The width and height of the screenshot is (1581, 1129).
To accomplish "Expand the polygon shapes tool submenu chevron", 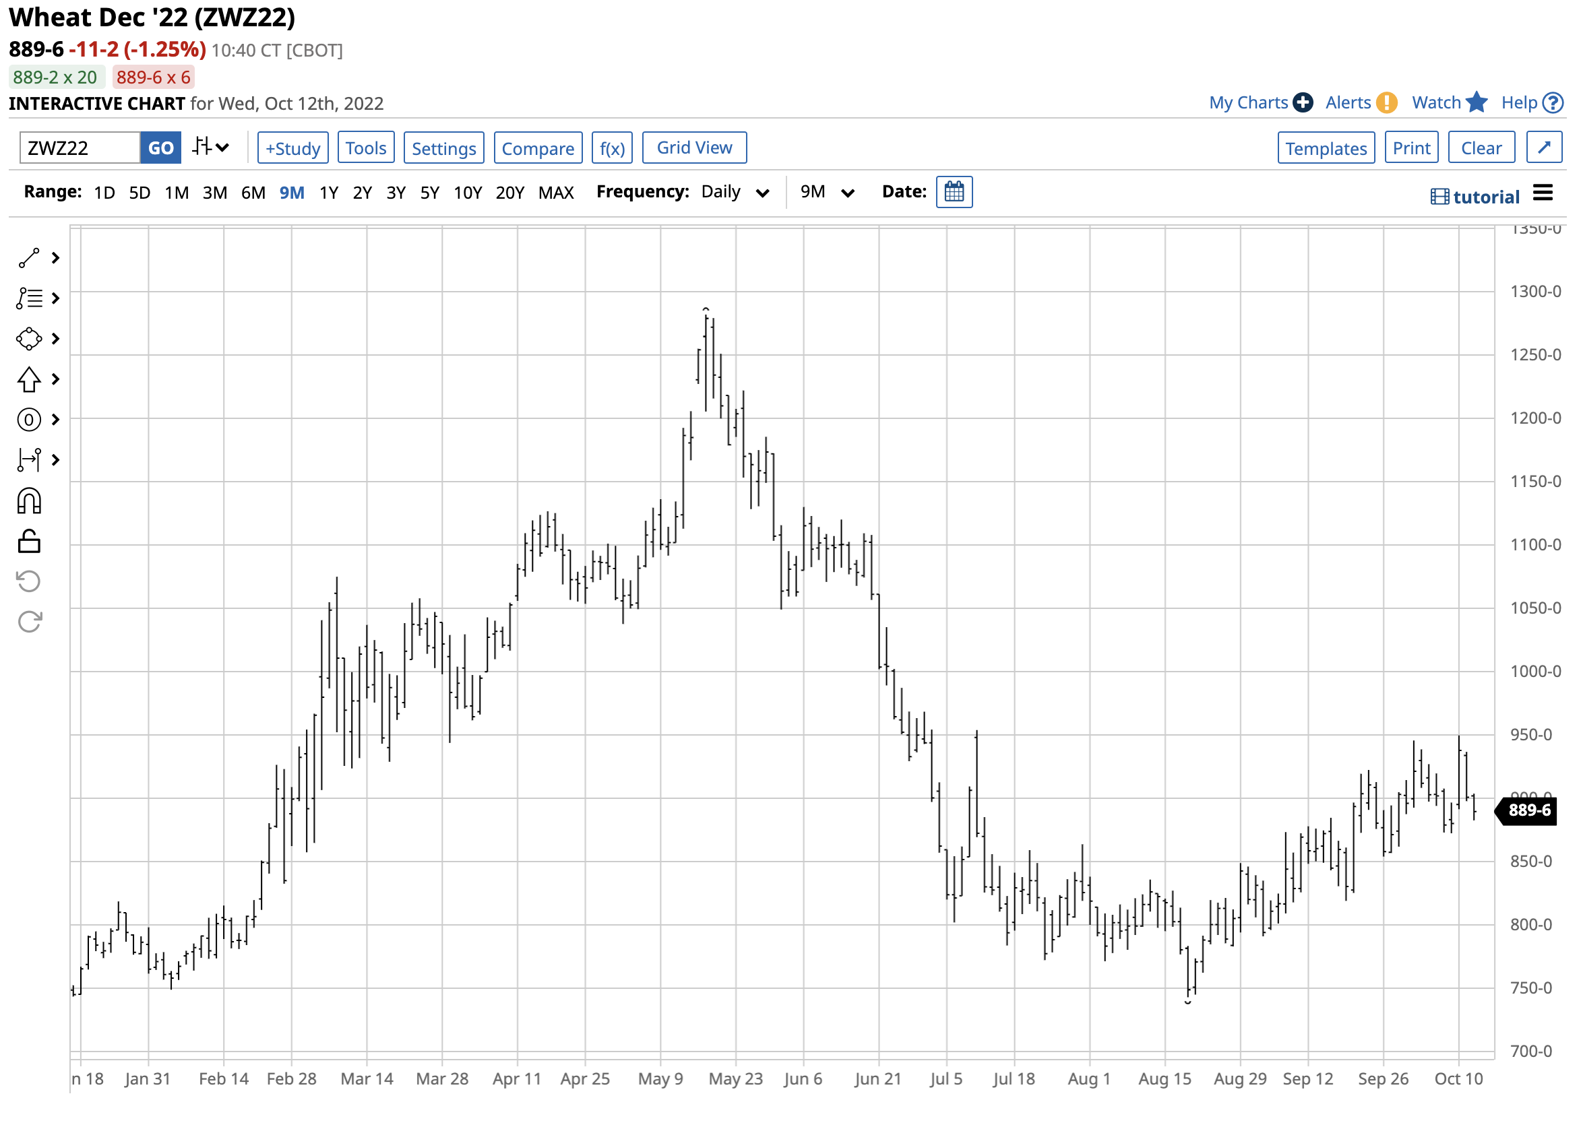I will 56,340.
